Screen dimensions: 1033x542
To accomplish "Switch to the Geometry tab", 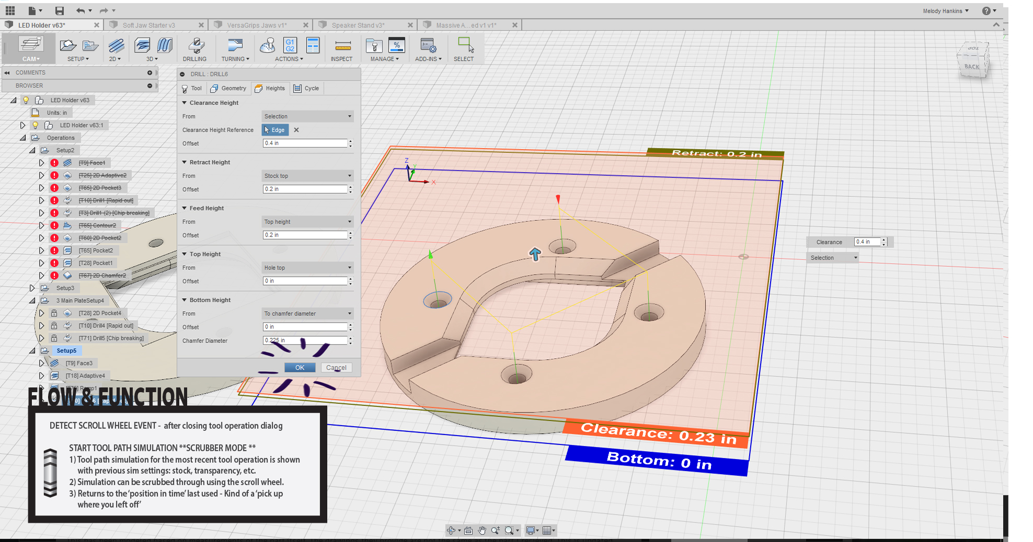I will click(228, 88).
